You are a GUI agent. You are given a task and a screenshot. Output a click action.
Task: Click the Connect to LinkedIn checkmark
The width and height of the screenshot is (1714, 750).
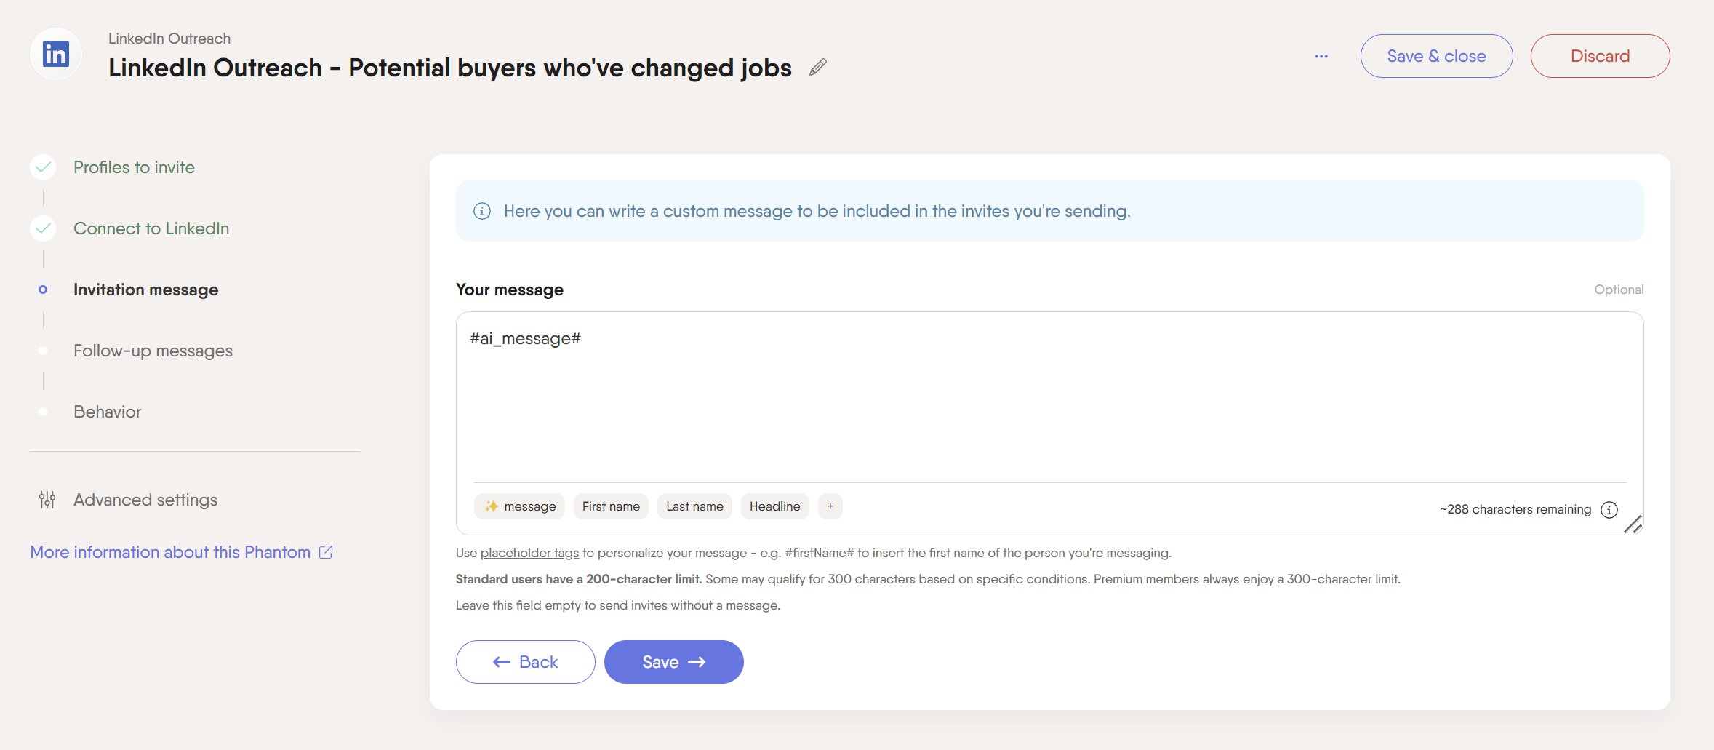(43, 228)
